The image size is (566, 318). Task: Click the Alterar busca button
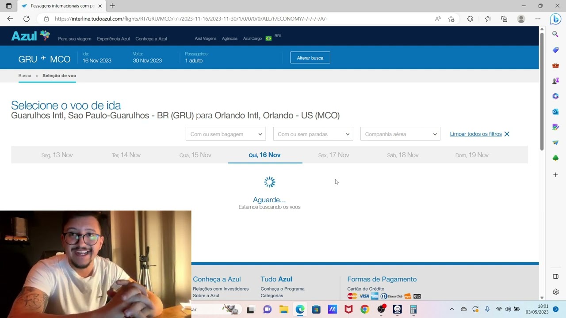click(310, 58)
